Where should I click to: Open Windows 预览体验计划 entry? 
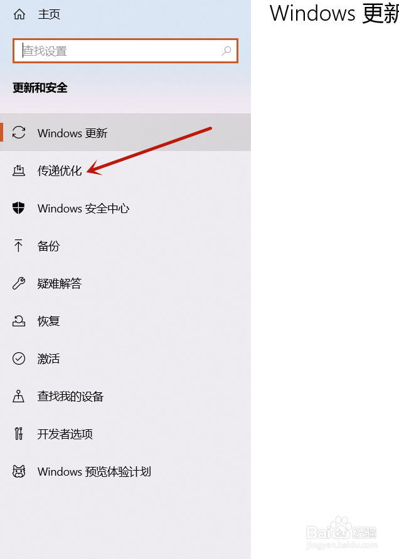click(125, 471)
